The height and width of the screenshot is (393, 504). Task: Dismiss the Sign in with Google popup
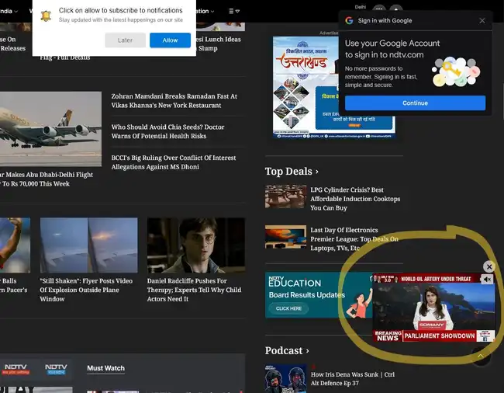pos(482,21)
